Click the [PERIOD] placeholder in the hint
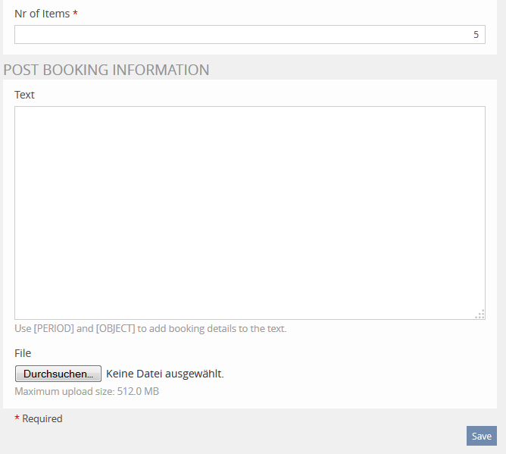506x454 pixels. (x=54, y=329)
